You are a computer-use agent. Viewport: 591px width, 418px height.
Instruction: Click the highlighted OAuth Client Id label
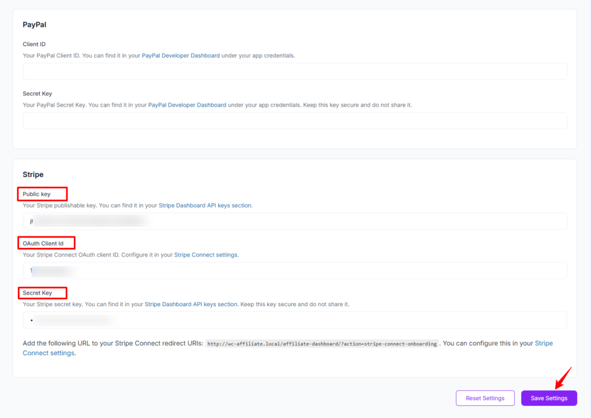43,244
